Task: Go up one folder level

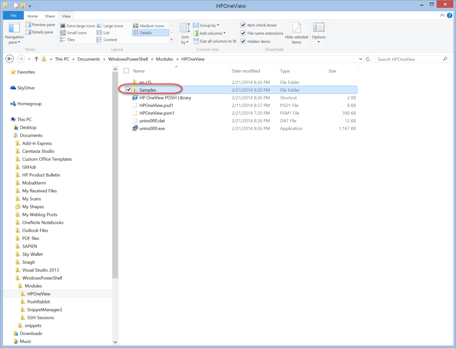Action: pos(36,59)
